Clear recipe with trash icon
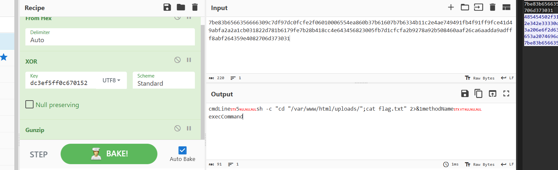The width and height of the screenshot is (558, 170). pyautogui.click(x=195, y=7)
